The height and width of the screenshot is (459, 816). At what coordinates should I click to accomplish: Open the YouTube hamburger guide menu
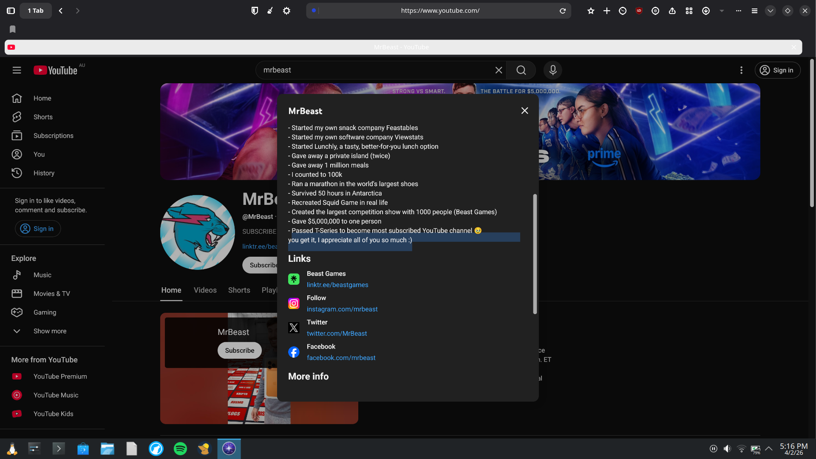(x=17, y=70)
